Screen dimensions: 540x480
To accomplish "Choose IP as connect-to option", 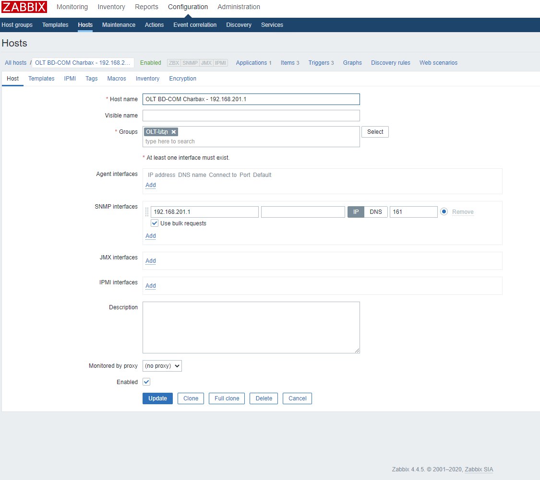I will [356, 212].
